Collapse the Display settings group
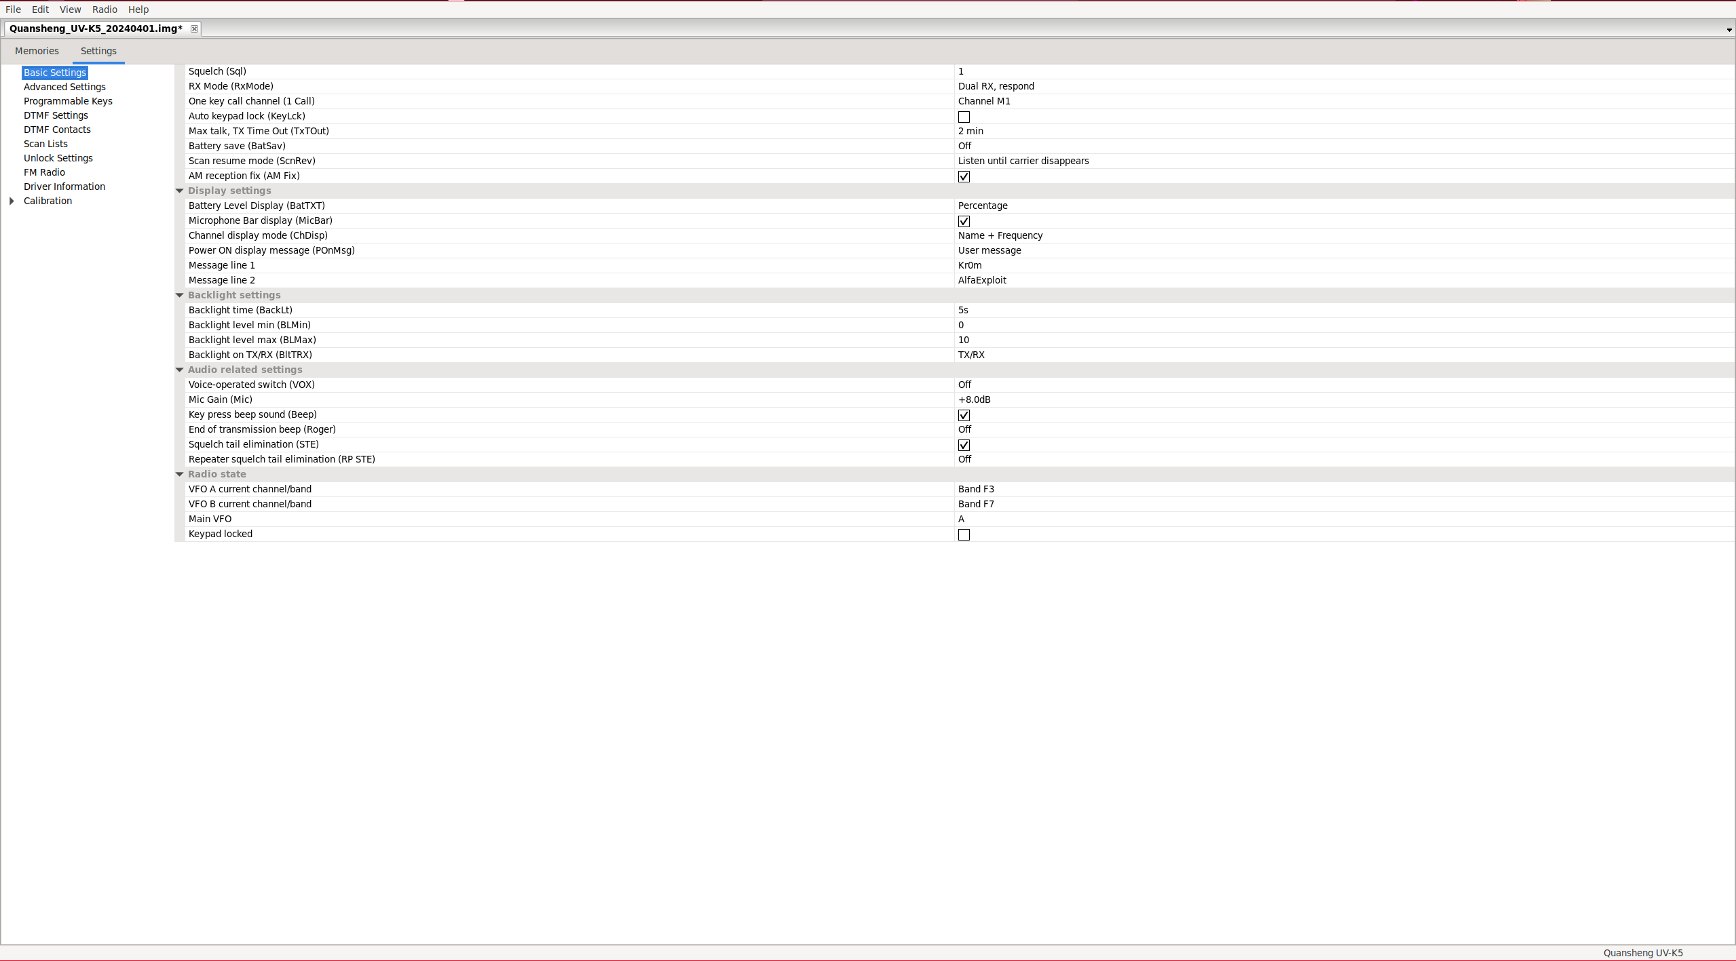The width and height of the screenshot is (1736, 961). coord(180,191)
